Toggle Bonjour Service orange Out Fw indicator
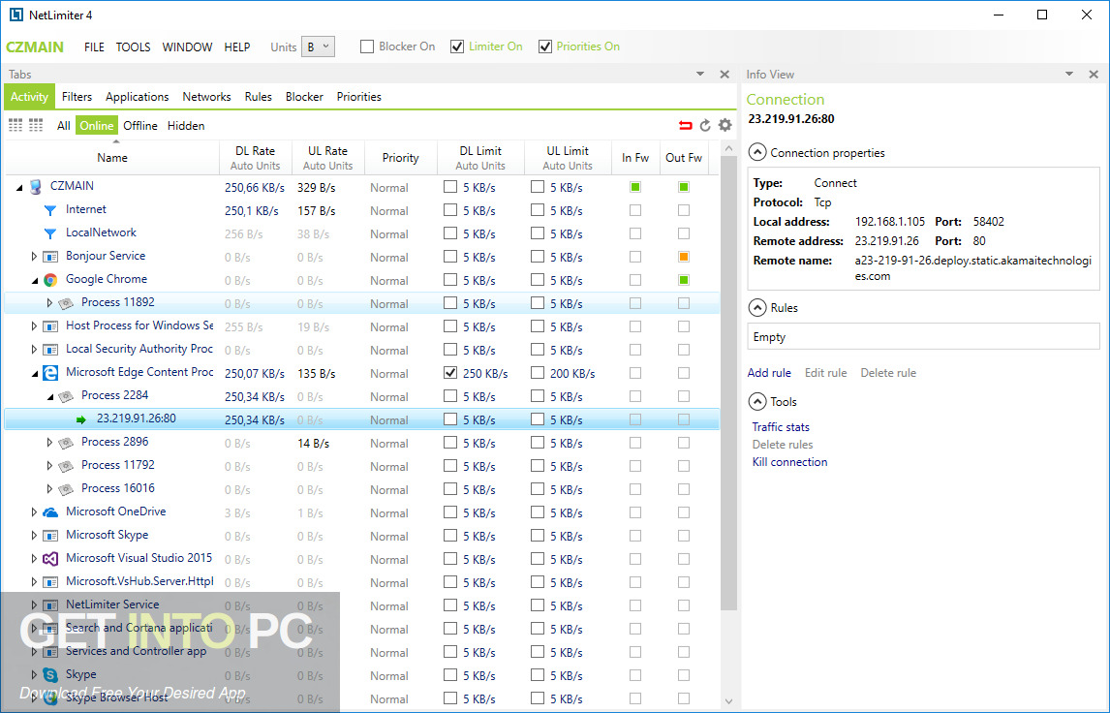The image size is (1110, 713). point(683,257)
